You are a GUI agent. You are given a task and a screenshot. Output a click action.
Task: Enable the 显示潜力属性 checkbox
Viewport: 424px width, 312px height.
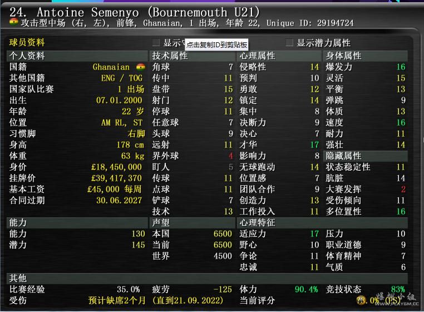click(x=289, y=43)
